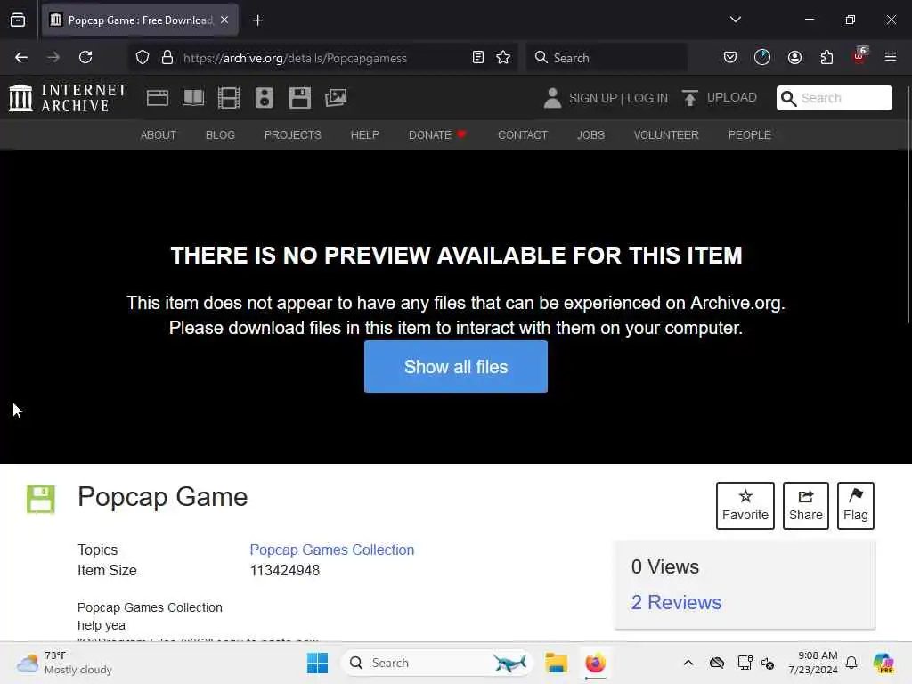Open the extensions puzzle icon

(x=826, y=57)
